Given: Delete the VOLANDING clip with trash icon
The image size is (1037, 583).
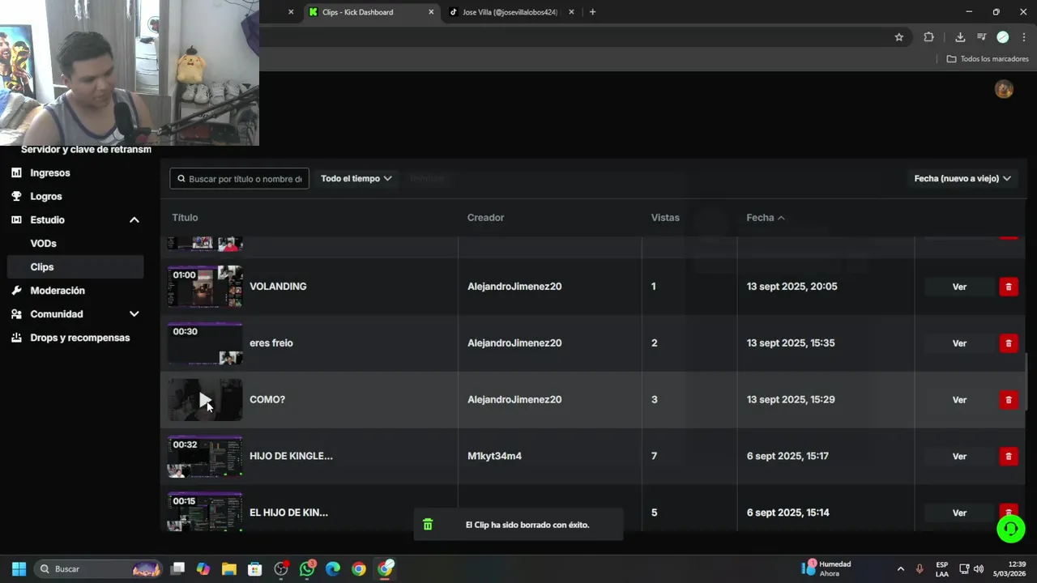Looking at the screenshot, I should click(1008, 287).
